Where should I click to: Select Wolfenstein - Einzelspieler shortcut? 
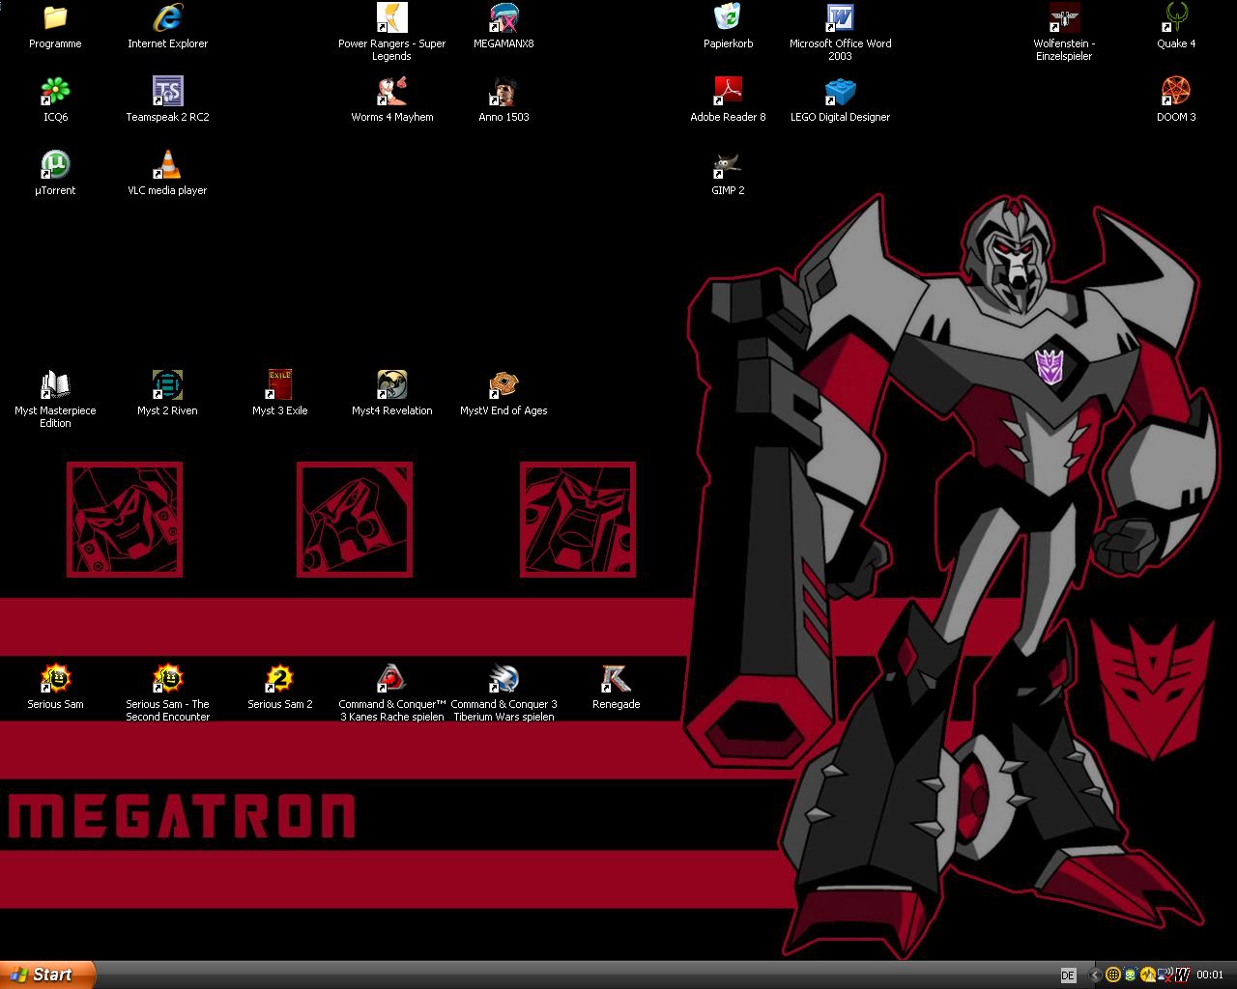click(1064, 33)
